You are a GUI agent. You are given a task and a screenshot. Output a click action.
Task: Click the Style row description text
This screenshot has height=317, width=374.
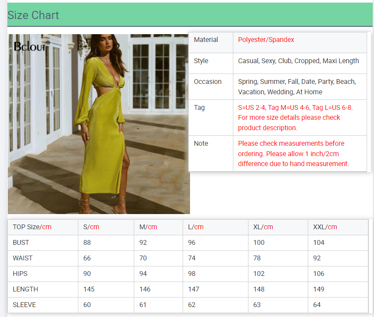(x=298, y=61)
